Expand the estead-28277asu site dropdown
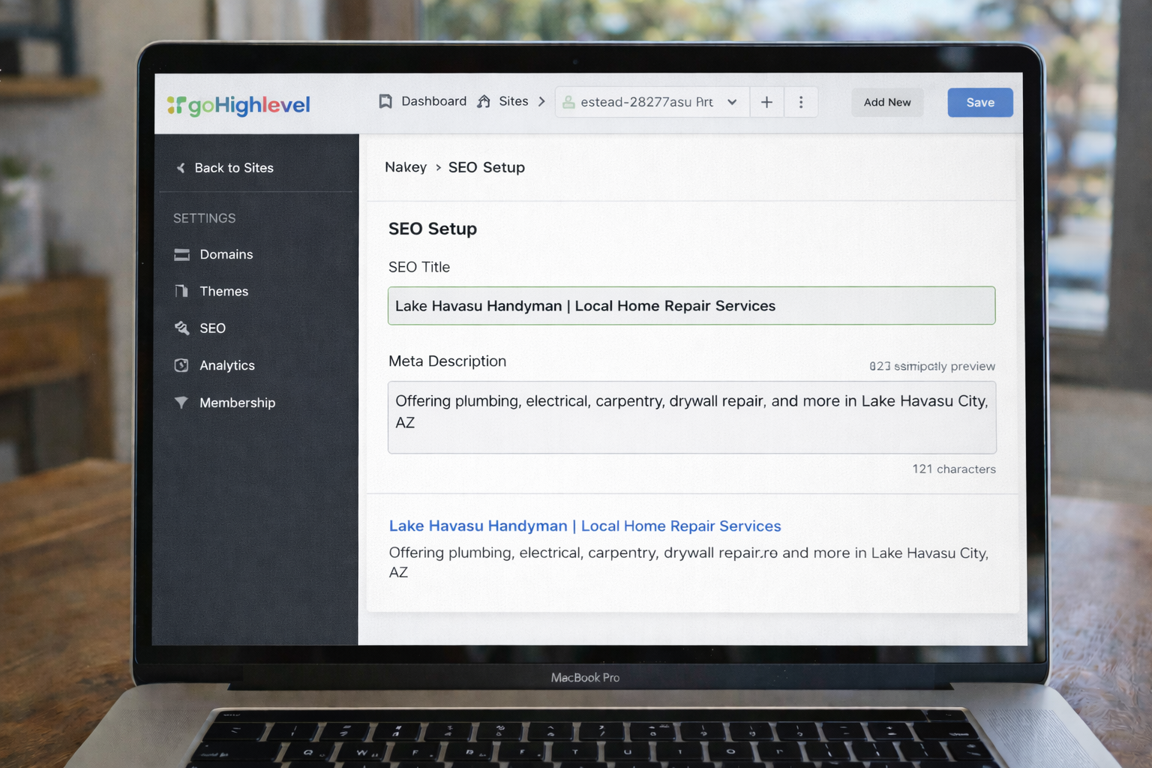 point(731,102)
